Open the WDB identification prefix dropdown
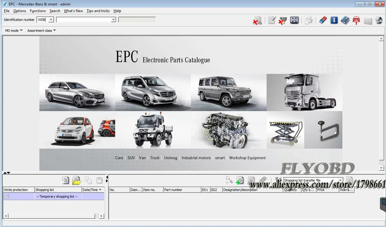This screenshot has height=227, width=386. click(x=51, y=20)
